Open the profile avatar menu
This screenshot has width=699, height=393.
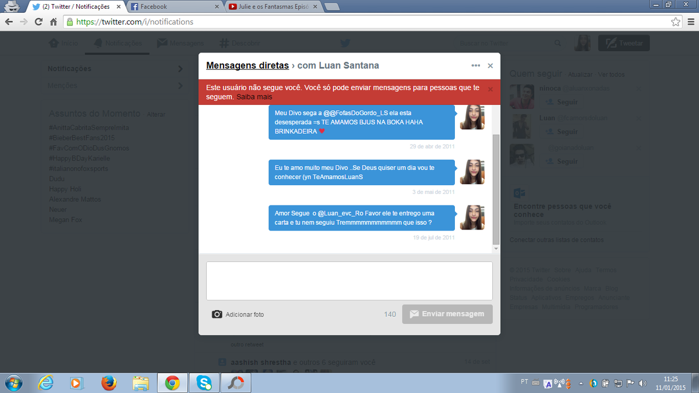pos(582,43)
